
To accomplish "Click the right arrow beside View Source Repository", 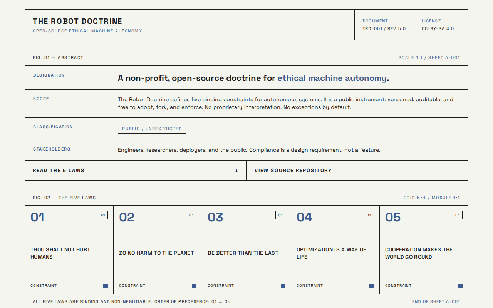I will [457, 171].
